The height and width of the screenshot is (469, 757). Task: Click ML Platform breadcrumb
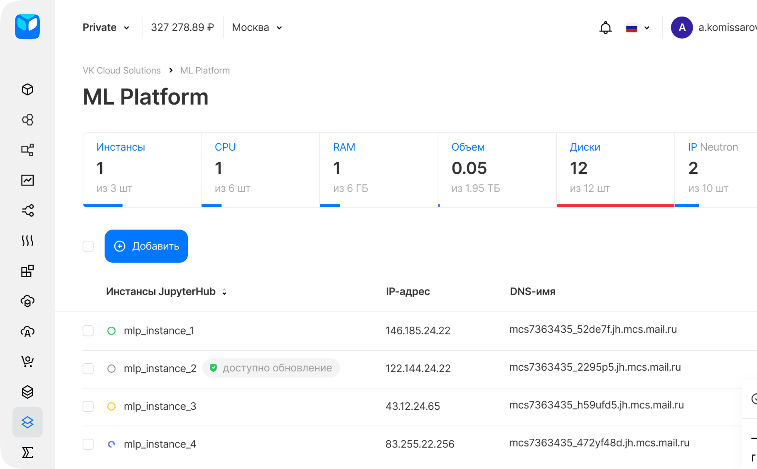[x=205, y=71]
